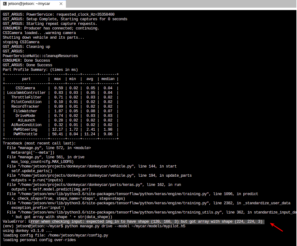Click the "meta=args['--meta'])" line
The image size is (297, 246).
point(33,152)
